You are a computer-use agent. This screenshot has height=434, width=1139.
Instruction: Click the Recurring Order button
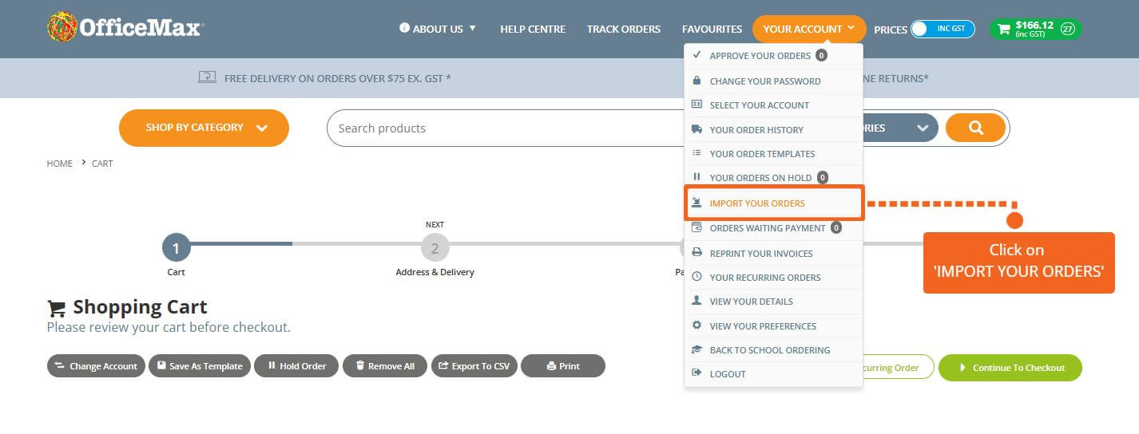click(898, 368)
